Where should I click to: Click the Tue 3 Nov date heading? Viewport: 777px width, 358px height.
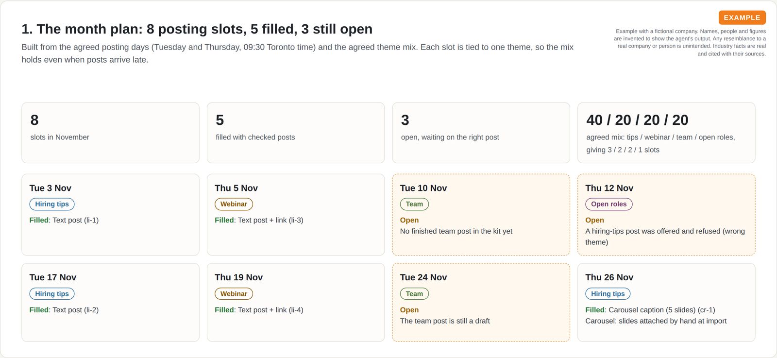tap(51, 188)
